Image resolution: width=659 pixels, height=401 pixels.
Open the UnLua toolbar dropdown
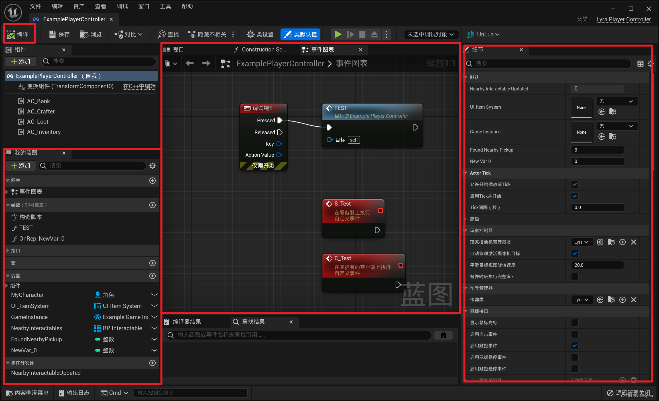point(483,34)
